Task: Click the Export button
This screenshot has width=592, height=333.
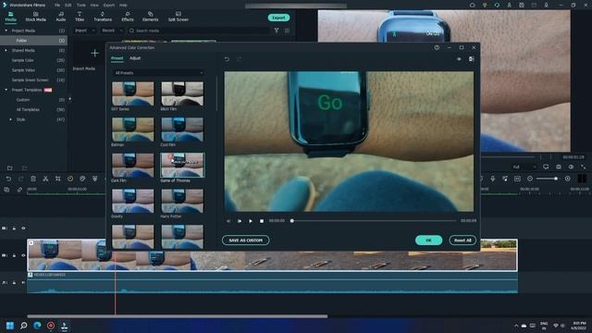Action: 278,18
